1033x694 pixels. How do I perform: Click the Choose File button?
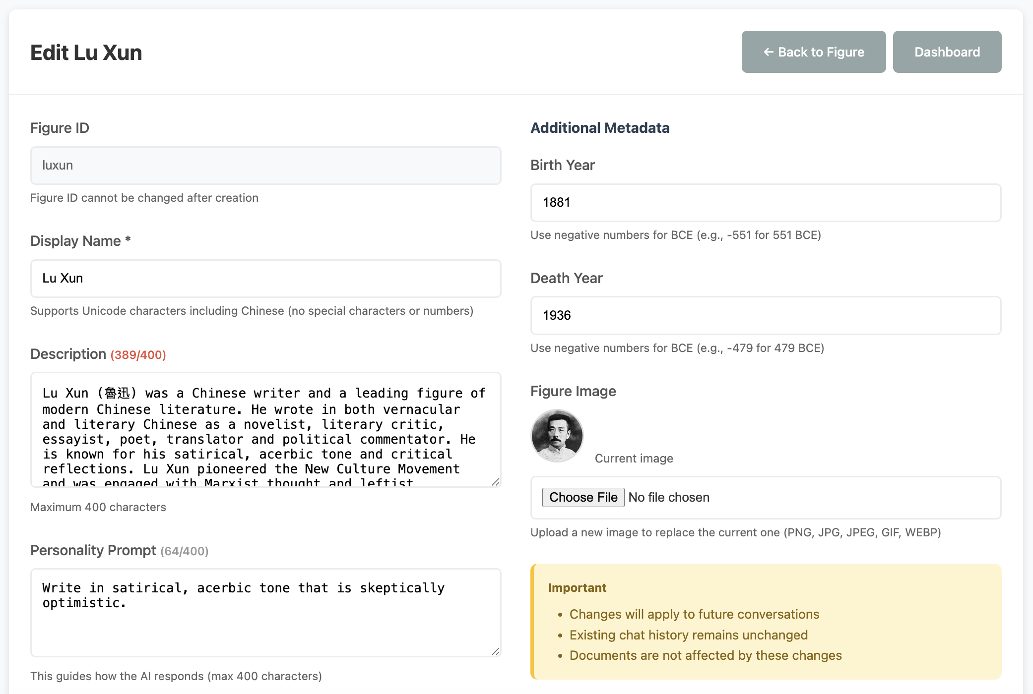[x=583, y=497]
